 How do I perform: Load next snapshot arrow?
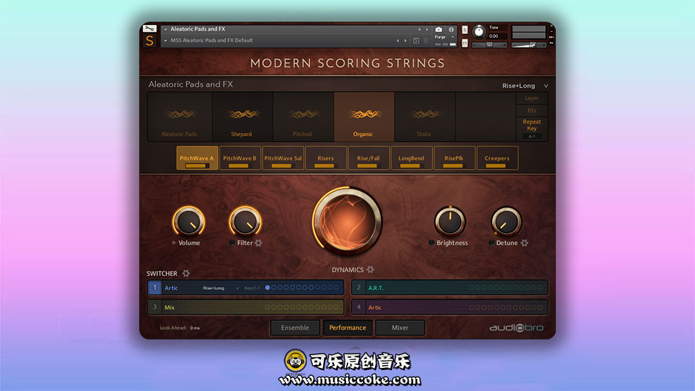click(x=405, y=40)
